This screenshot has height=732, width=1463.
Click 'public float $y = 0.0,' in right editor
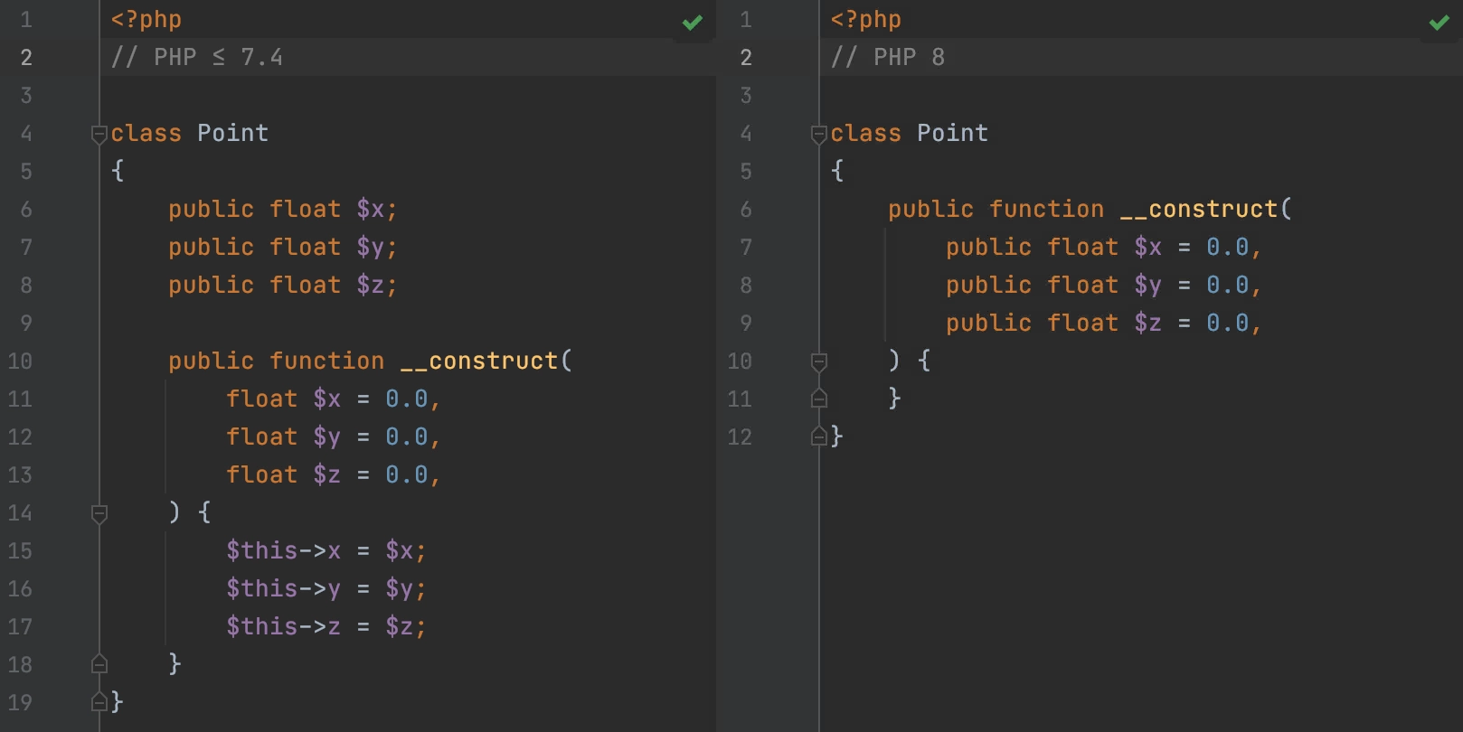[x=1104, y=286]
